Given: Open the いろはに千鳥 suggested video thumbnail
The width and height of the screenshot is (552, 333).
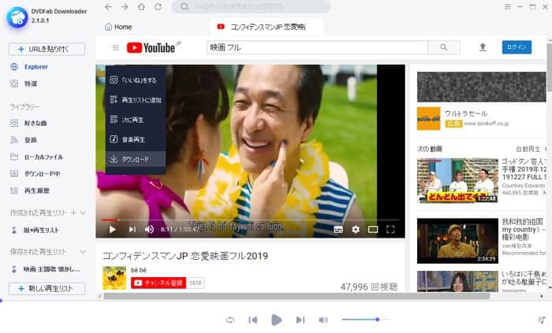Looking at the screenshot, I should tap(457, 281).
